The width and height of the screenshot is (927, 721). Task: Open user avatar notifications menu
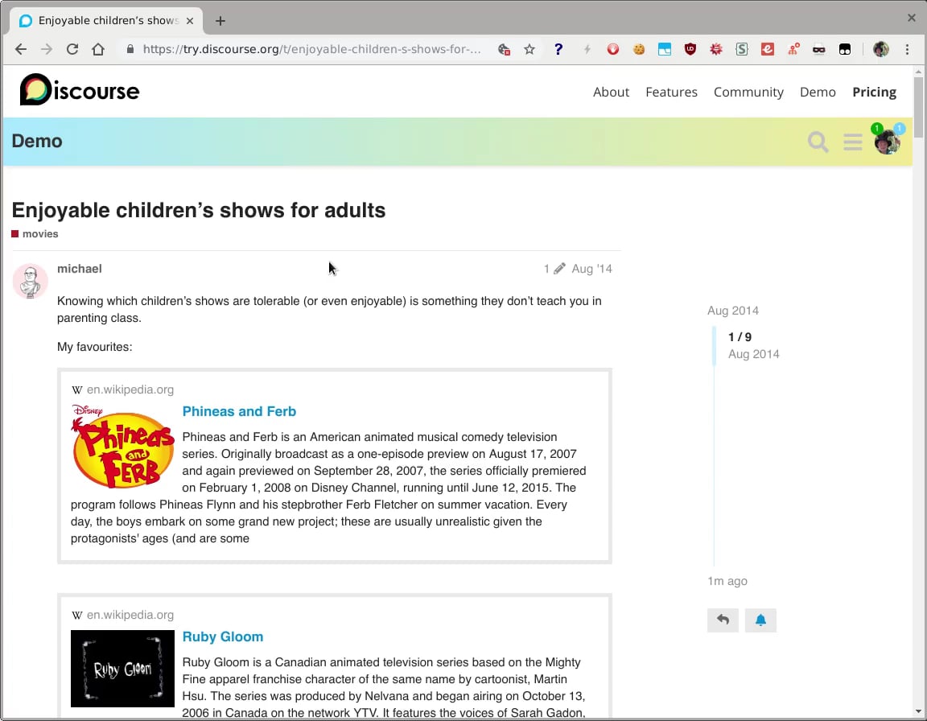click(887, 142)
